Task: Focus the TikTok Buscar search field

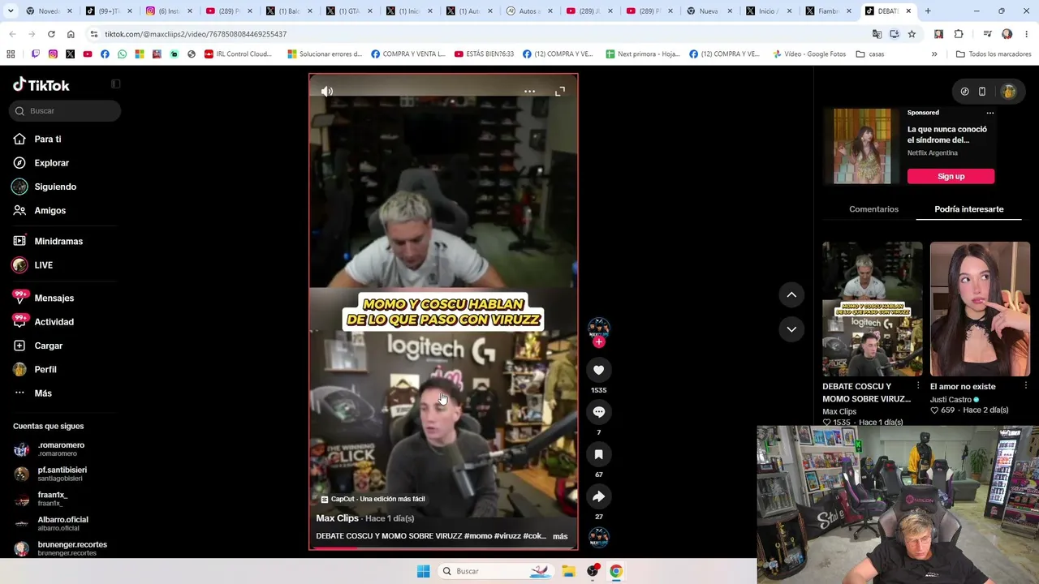Action: [x=65, y=111]
